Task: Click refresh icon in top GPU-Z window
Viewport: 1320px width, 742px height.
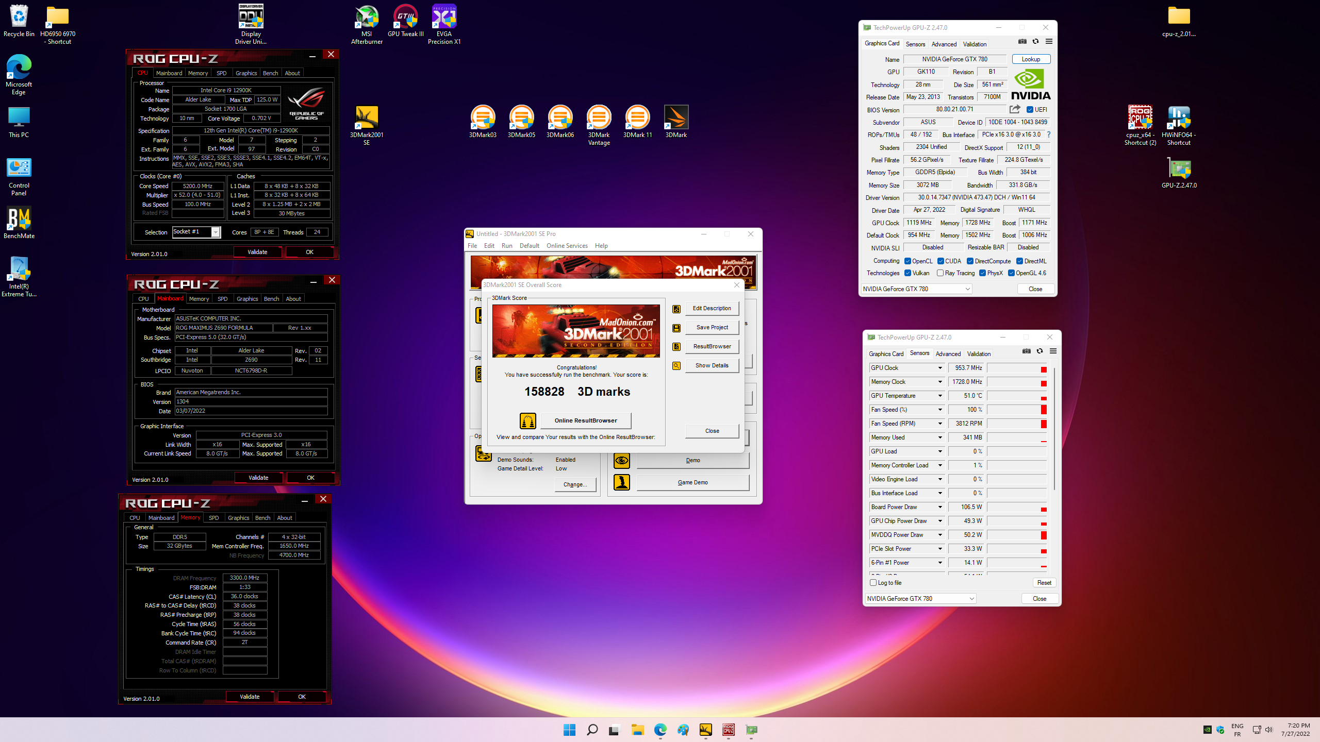Action: pos(1035,42)
